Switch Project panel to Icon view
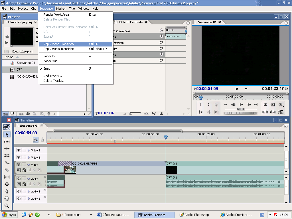This screenshot has width=292, height=219. [12, 114]
